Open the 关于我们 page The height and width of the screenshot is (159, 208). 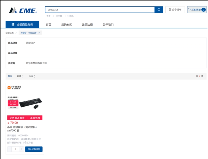point(108,25)
